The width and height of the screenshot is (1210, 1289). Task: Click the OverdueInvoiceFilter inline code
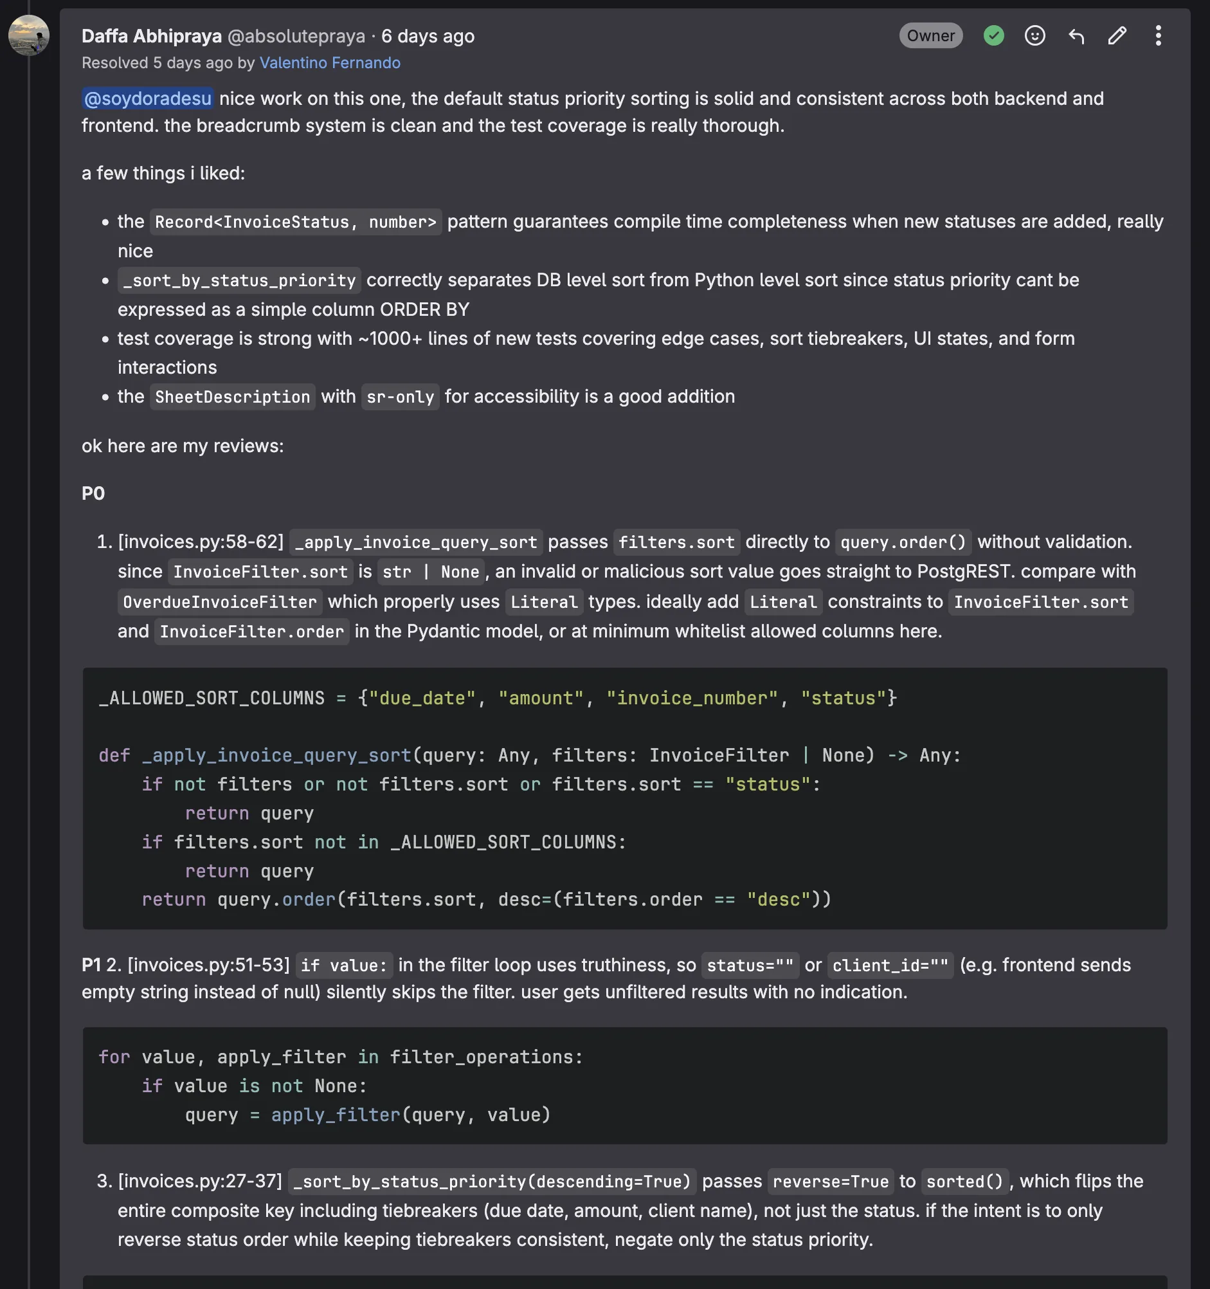tap(220, 602)
